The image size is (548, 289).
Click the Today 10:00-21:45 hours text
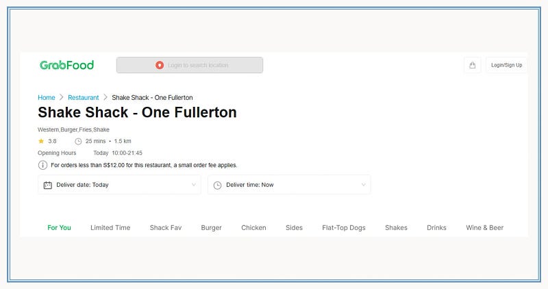(x=118, y=153)
